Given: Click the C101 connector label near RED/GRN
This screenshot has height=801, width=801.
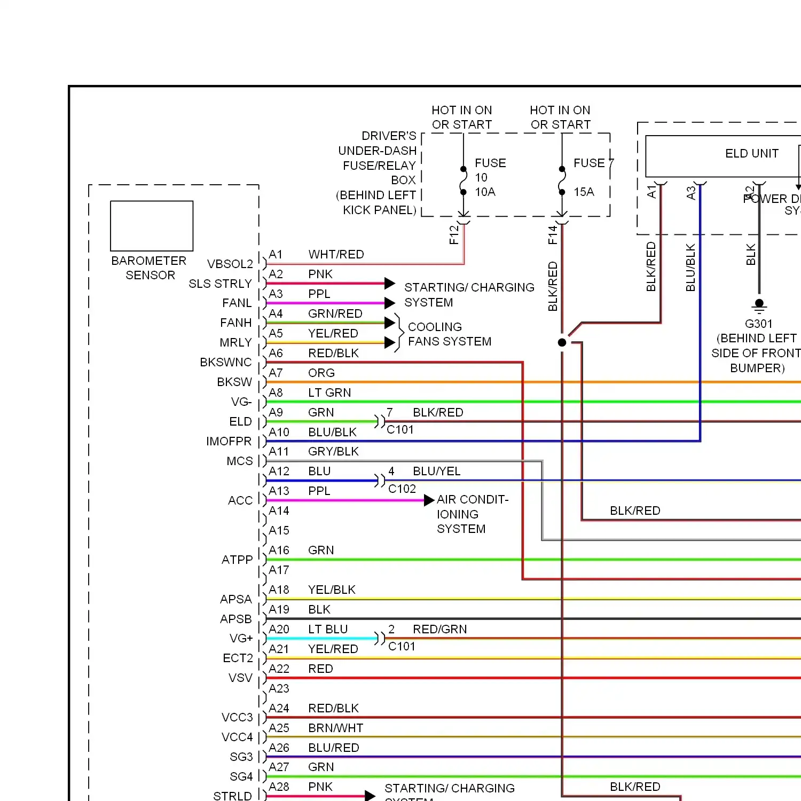Looking at the screenshot, I should point(402,646).
